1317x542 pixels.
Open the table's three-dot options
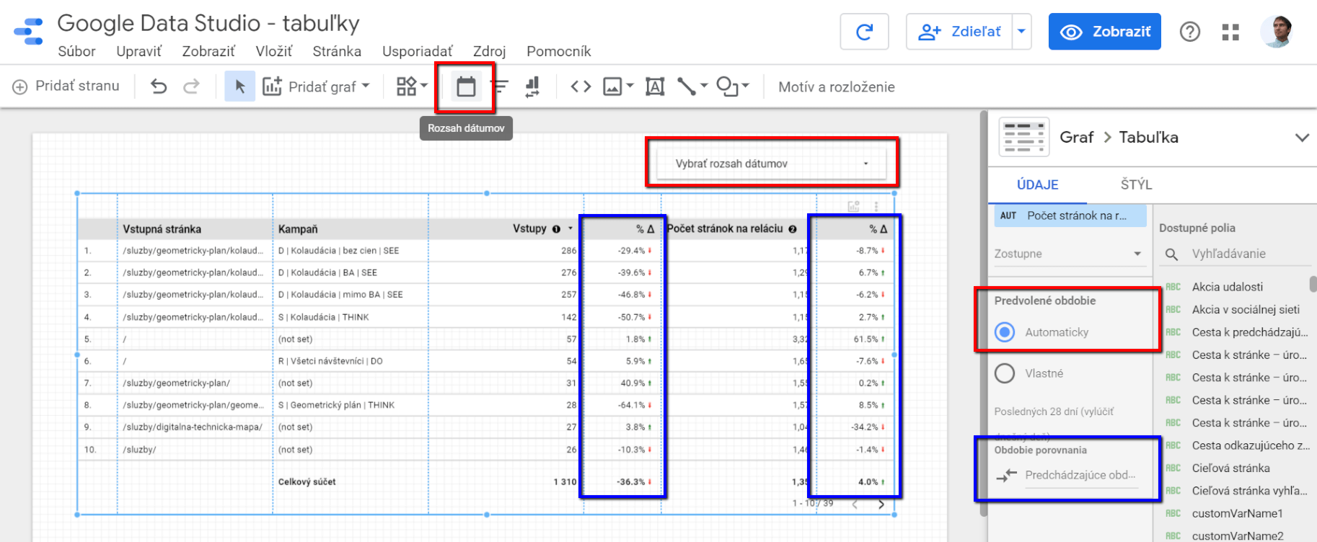click(x=876, y=206)
